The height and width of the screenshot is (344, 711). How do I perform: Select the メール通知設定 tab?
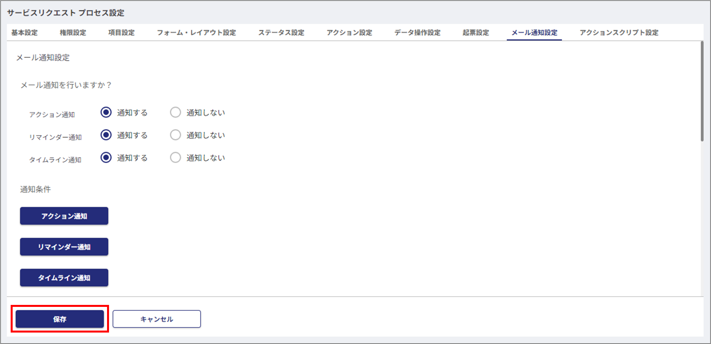point(534,33)
